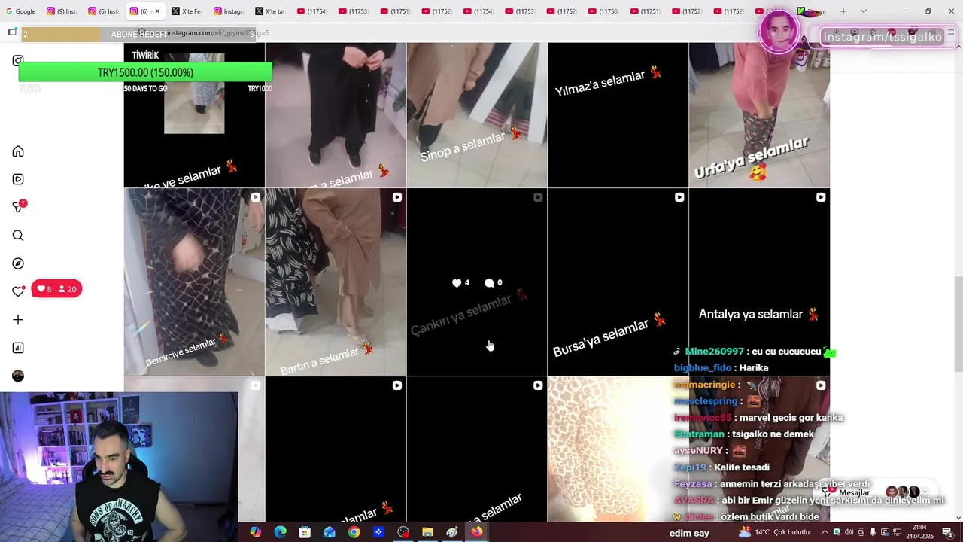This screenshot has height=542, width=963.
Task: Open Instagram messages with the 7 badge
Action: tap(19, 207)
